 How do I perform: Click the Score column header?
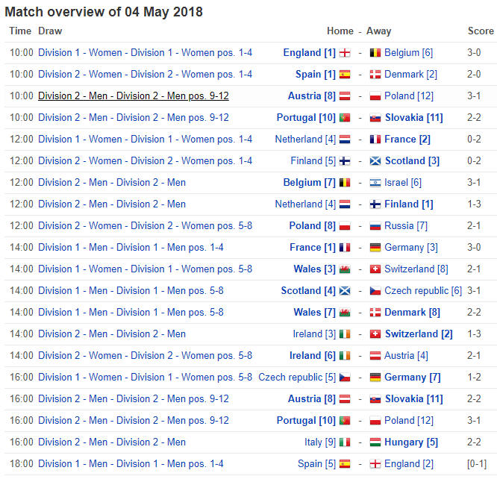[x=481, y=31]
